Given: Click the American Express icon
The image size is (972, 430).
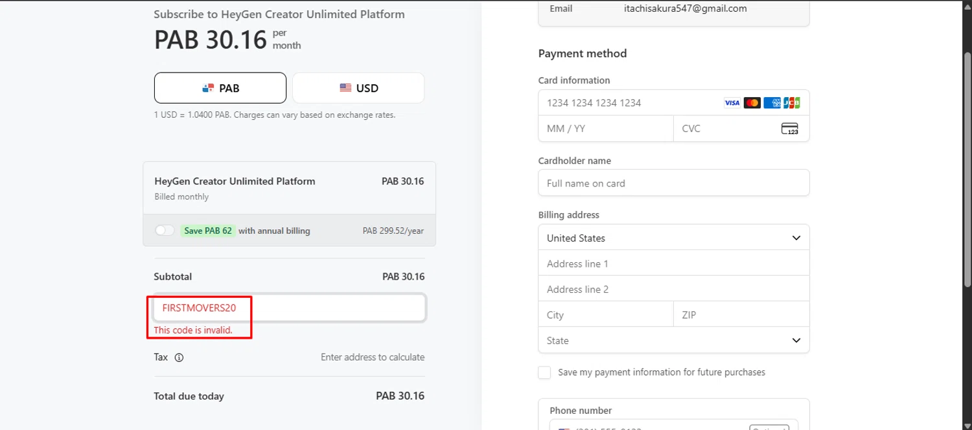Looking at the screenshot, I should [x=772, y=103].
